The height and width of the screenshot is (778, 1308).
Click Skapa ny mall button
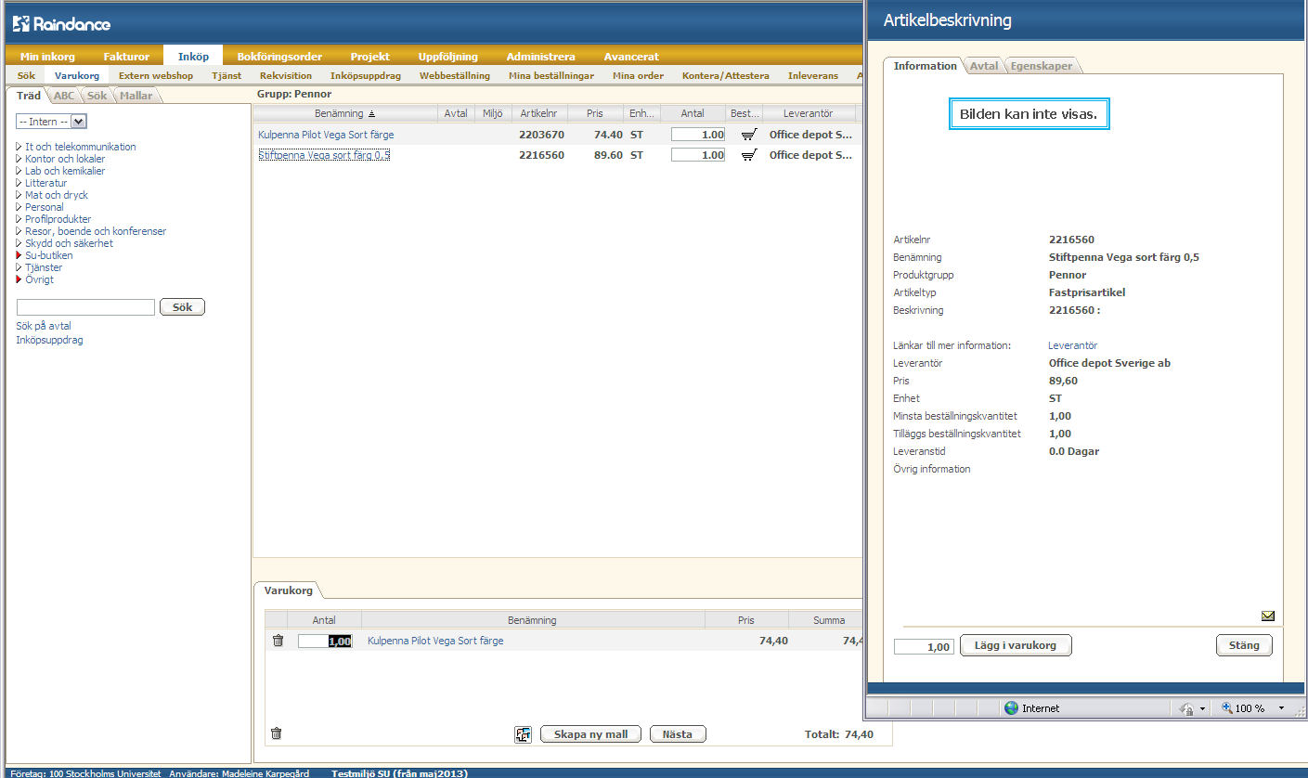click(590, 734)
